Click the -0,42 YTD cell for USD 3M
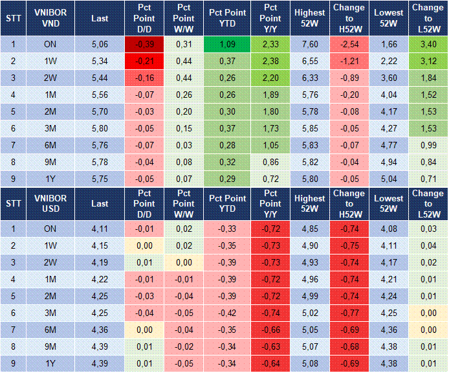 [226, 313]
